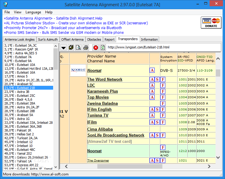Click the A icon in LDC row
Image resolution: width=225 pixels, height=179 pixels.
tap(152, 85)
